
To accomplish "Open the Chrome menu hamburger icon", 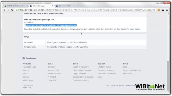I will coord(167,10).
